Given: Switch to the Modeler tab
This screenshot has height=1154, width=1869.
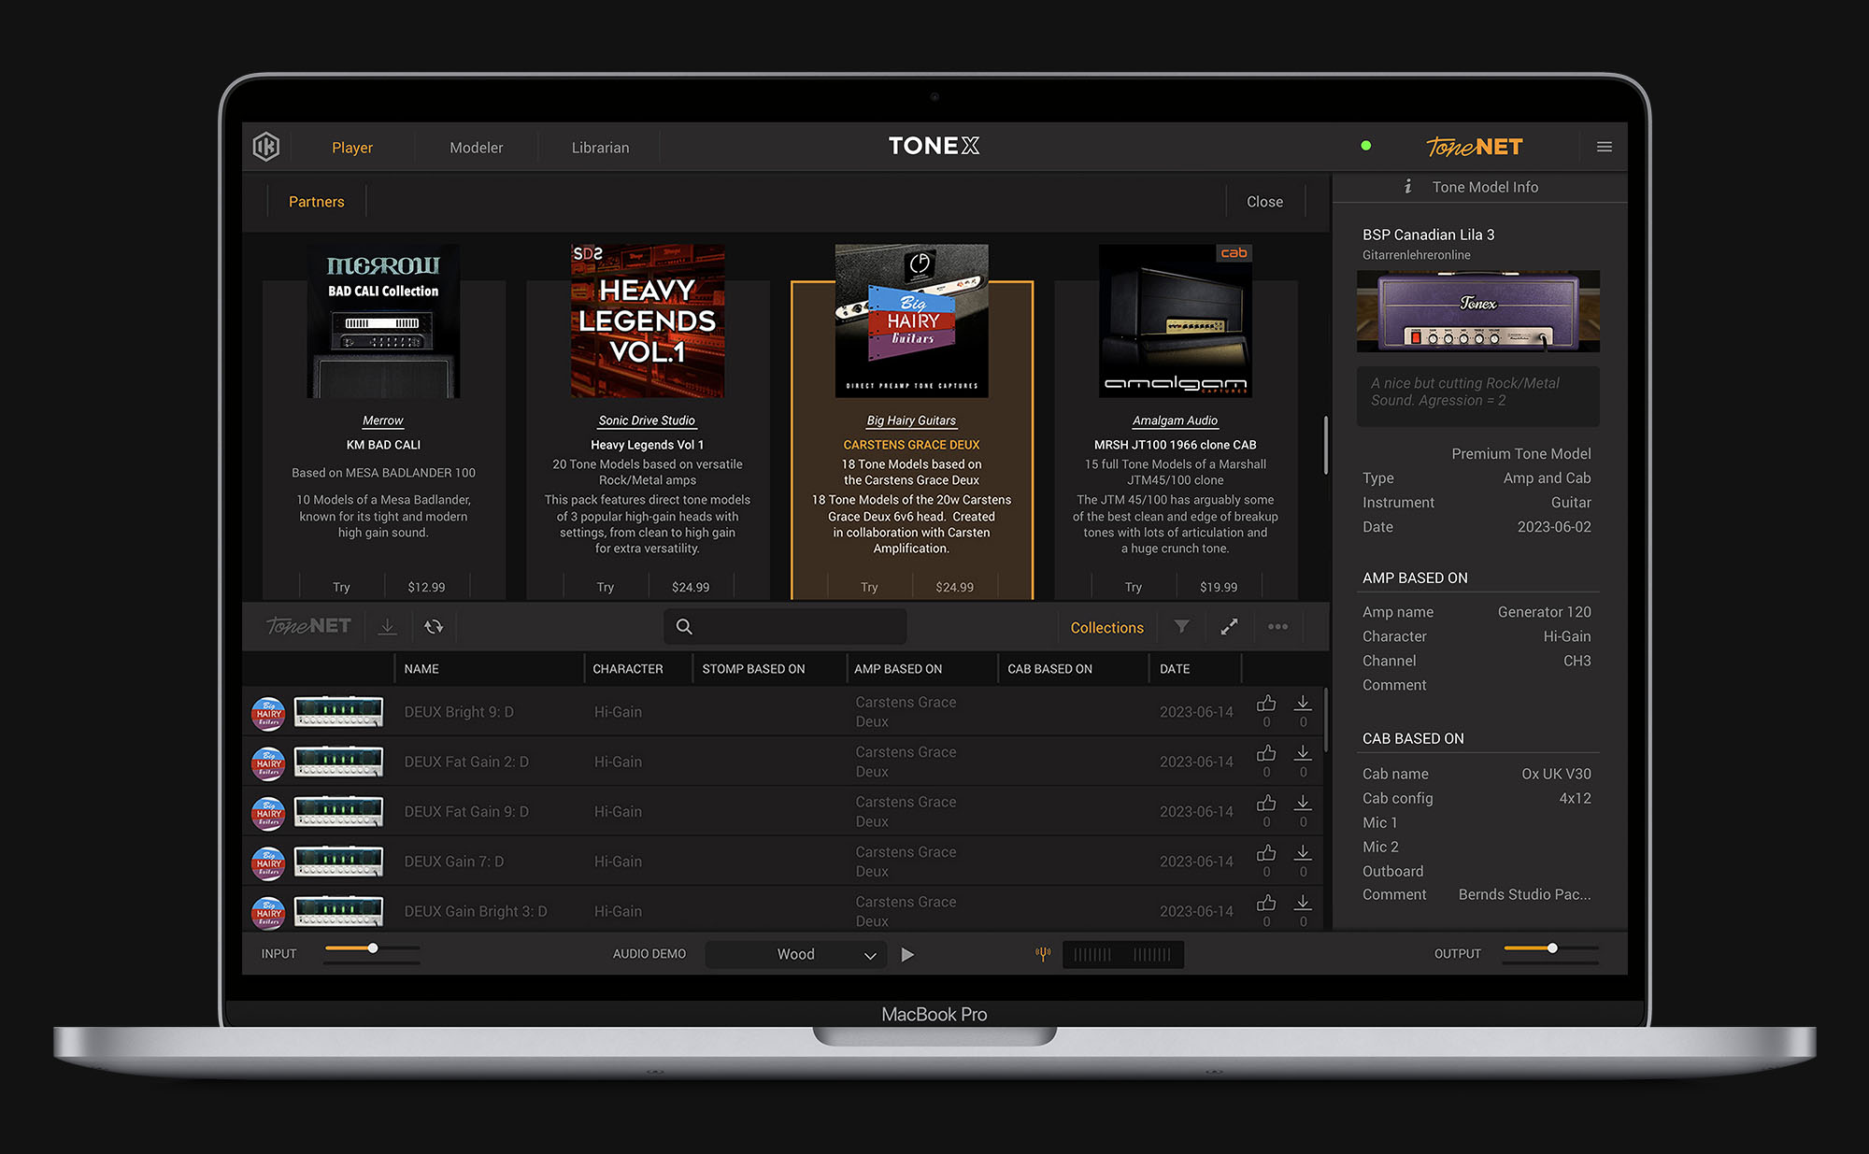Looking at the screenshot, I should coord(477,147).
